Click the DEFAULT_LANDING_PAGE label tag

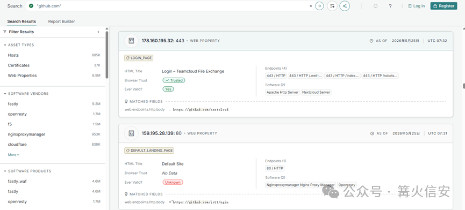tap(149, 151)
